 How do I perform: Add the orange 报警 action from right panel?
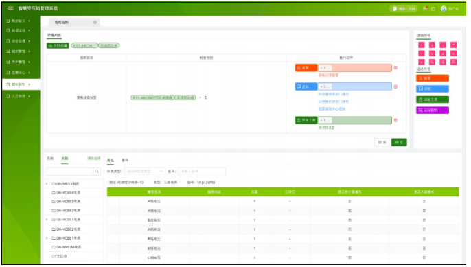(433, 78)
